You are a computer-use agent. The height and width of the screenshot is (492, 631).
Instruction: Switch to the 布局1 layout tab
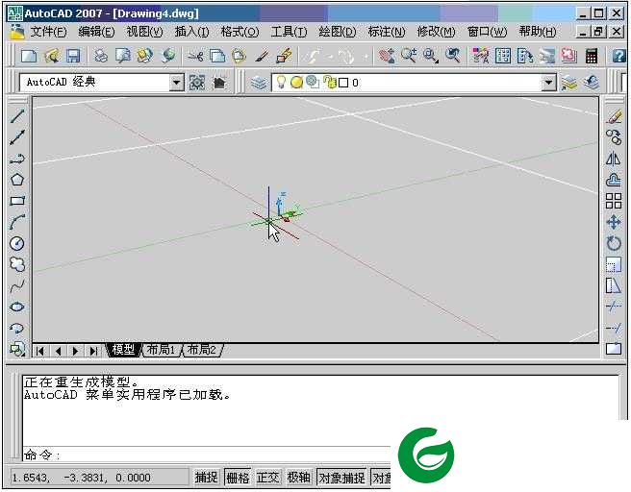(161, 350)
